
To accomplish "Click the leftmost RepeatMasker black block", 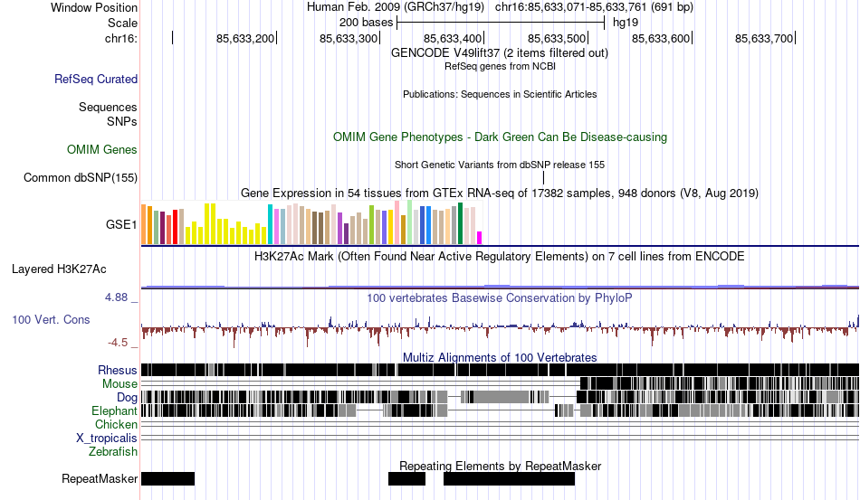I will pos(167,478).
